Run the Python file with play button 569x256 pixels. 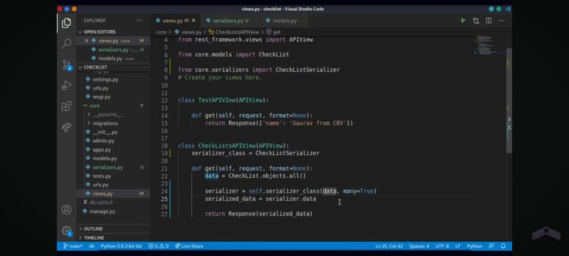click(463, 21)
